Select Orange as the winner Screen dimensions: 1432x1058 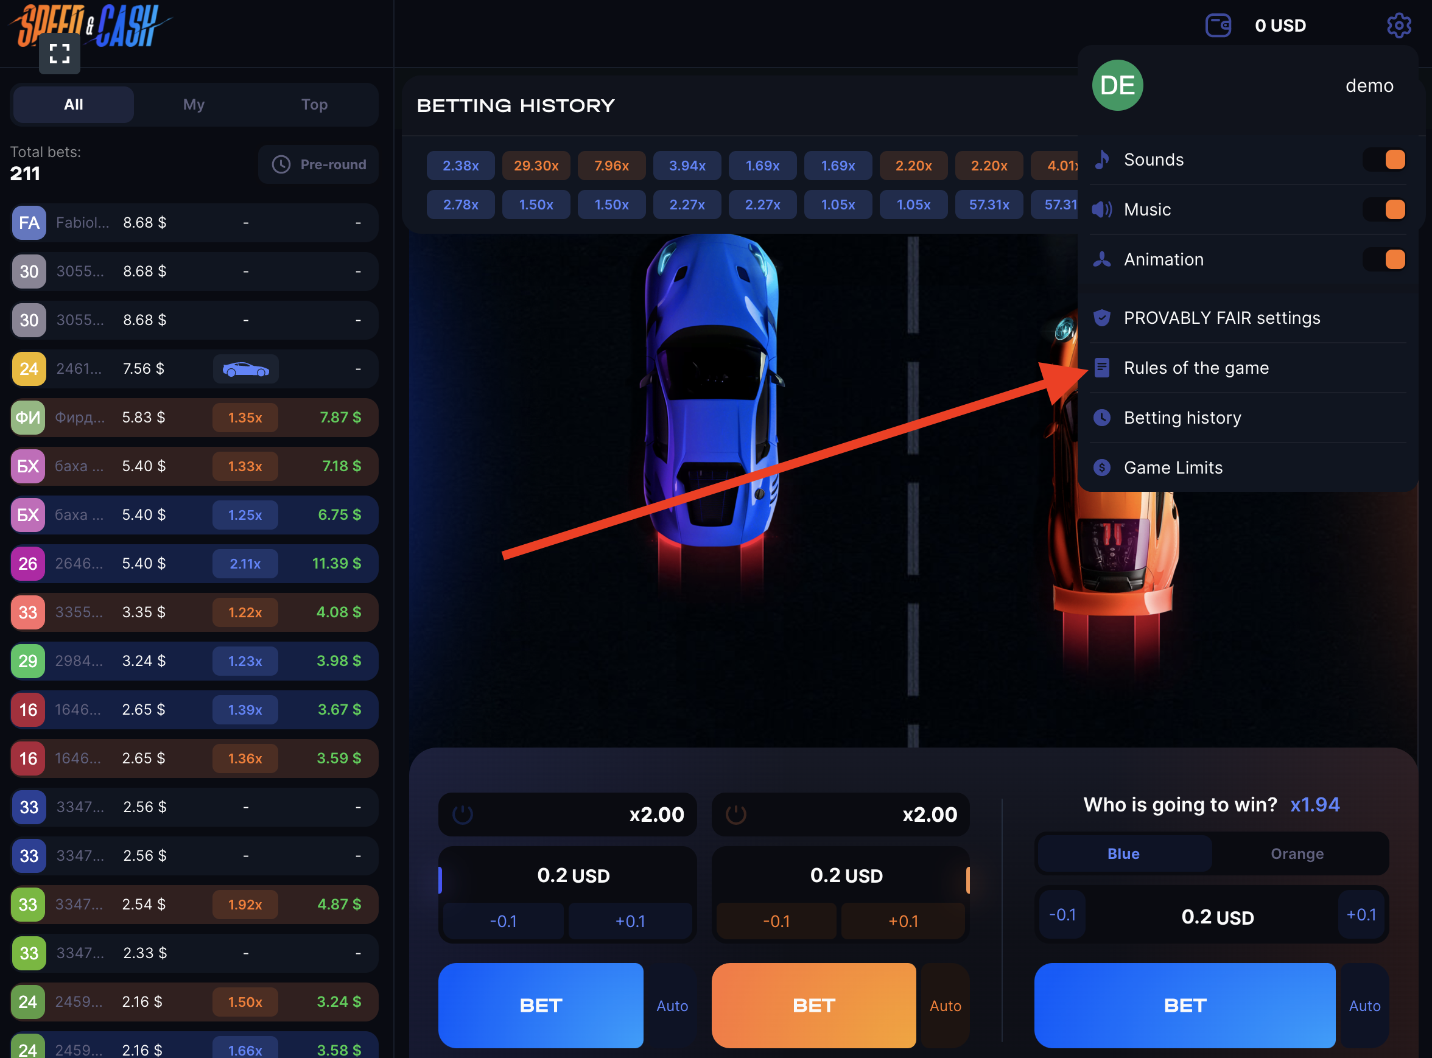pos(1297,853)
